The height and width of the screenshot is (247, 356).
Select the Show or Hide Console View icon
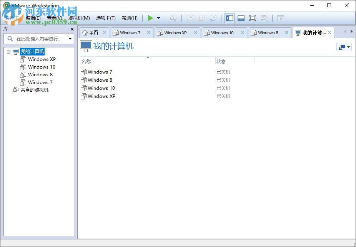click(x=241, y=18)
